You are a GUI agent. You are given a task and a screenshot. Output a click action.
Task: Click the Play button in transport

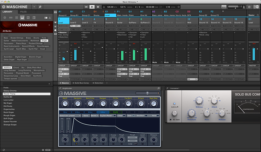[x=92, y=7]
